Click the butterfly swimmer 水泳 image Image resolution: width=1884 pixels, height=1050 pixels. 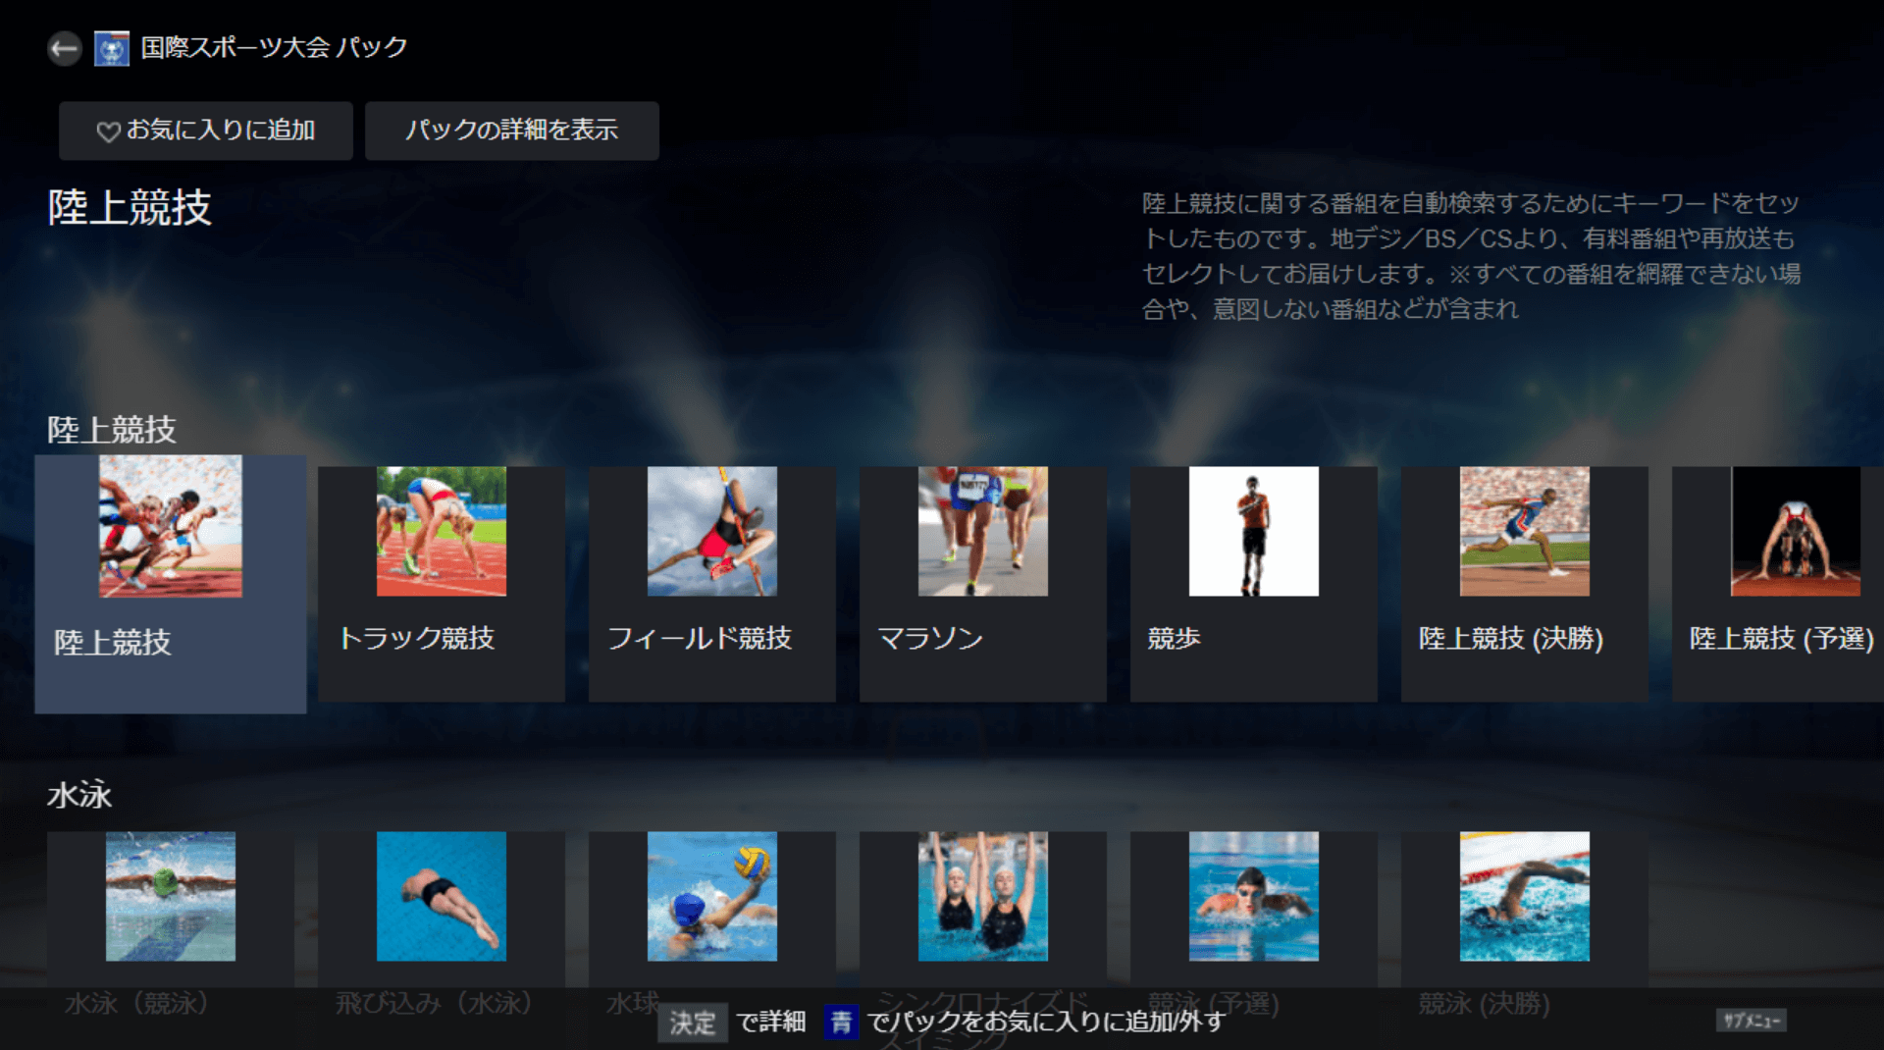[171, 896]
